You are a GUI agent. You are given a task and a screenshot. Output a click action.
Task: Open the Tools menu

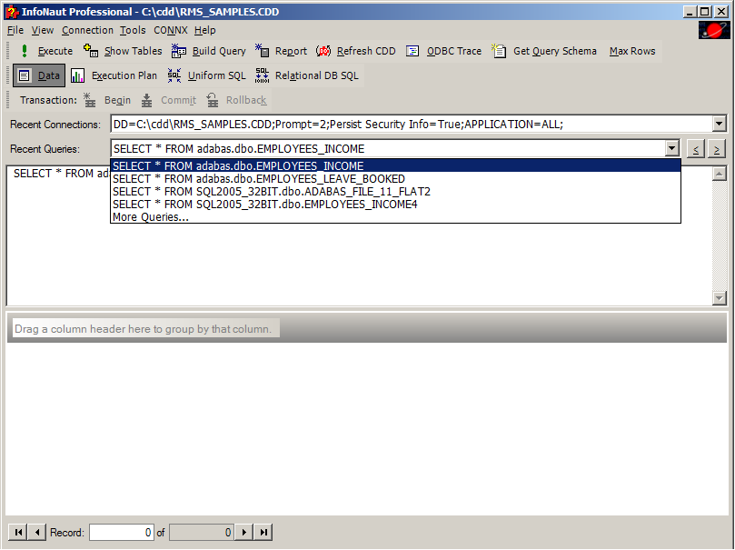pos(133,30)
